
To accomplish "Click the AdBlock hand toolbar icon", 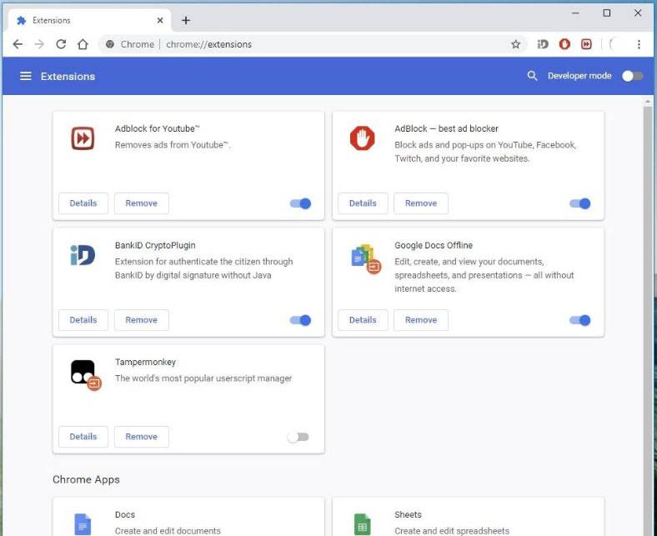I will pos(564,44).
